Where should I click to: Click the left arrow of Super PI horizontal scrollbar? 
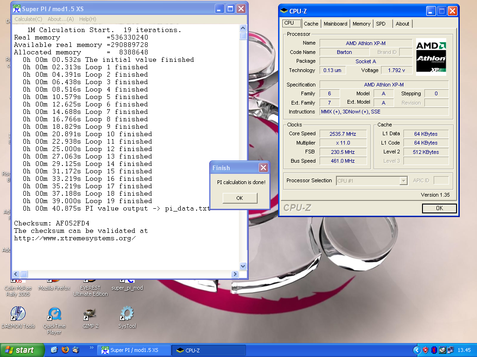[16, 274]
